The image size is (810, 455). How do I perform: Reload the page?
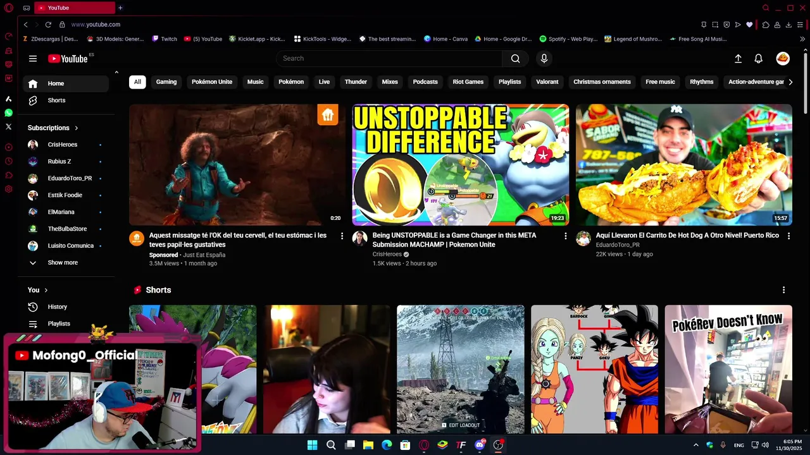48,25
